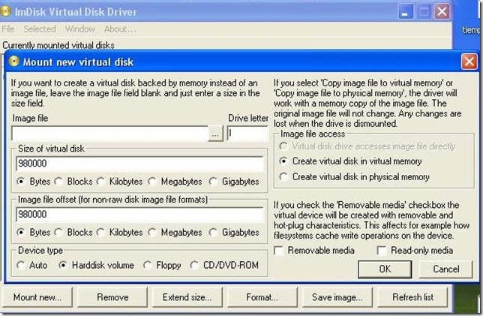Click the Refresh list button
The image size is (483, 316).
click(x=412, y=297)
